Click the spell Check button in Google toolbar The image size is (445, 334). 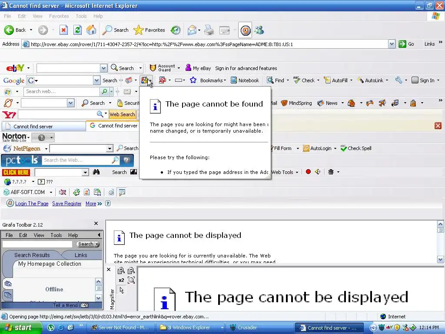304,80
